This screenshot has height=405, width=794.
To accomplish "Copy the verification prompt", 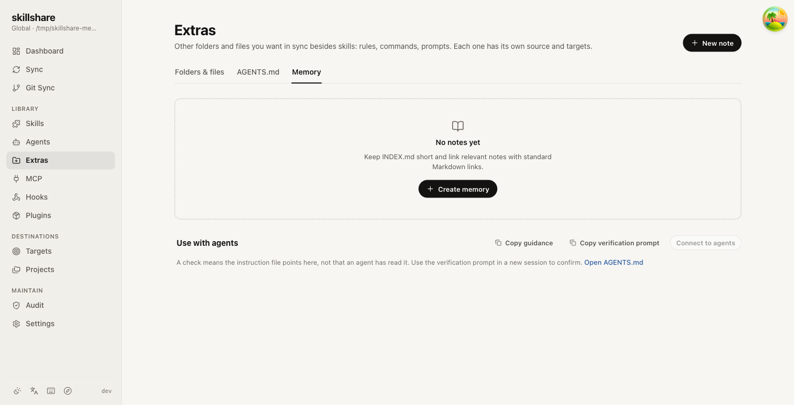I will (614, 243).
